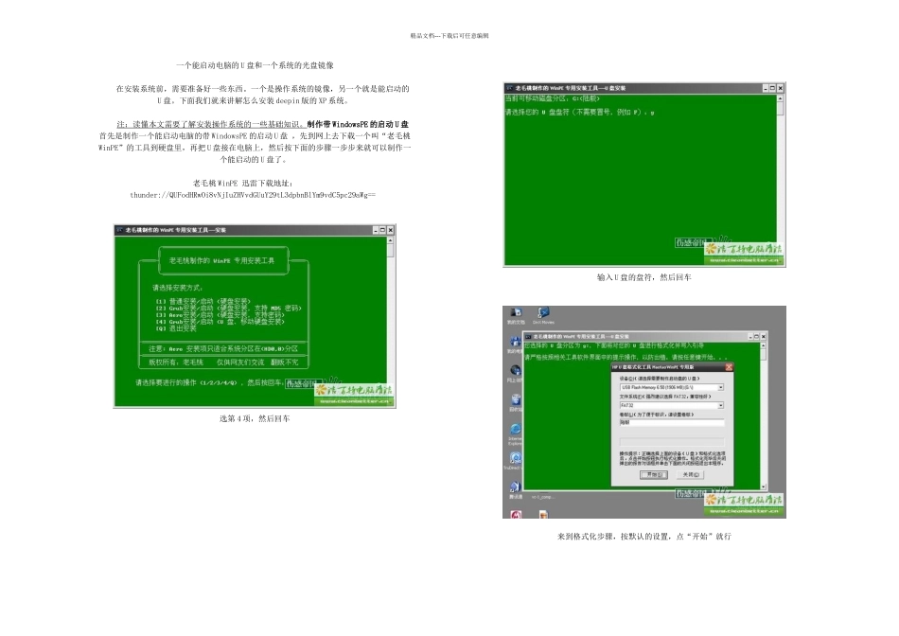This screenshot has width=899, height=636.
Task: Click the underlined note starting 注：读懂本文
Action: 211,124
